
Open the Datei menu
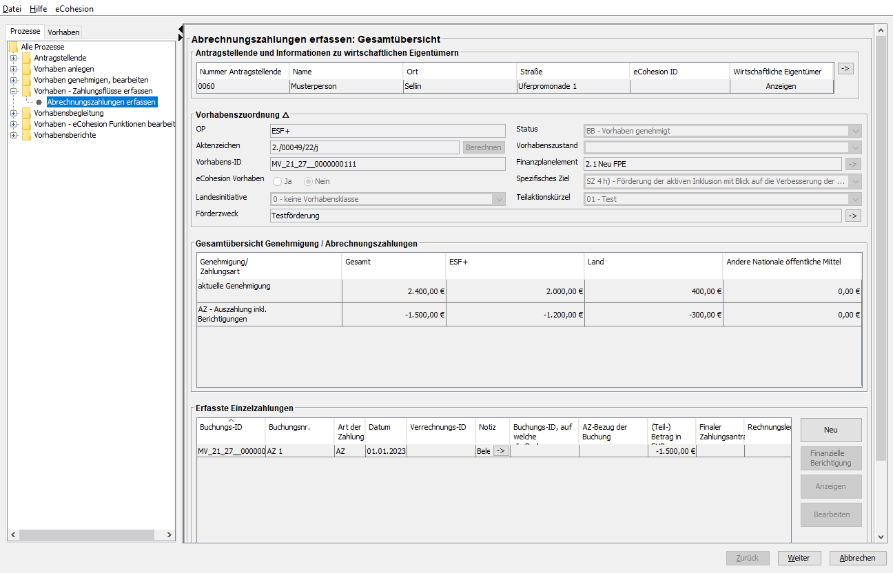point(12,9)
